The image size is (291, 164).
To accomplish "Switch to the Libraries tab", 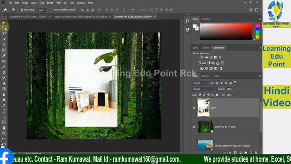I will [205, 48].
